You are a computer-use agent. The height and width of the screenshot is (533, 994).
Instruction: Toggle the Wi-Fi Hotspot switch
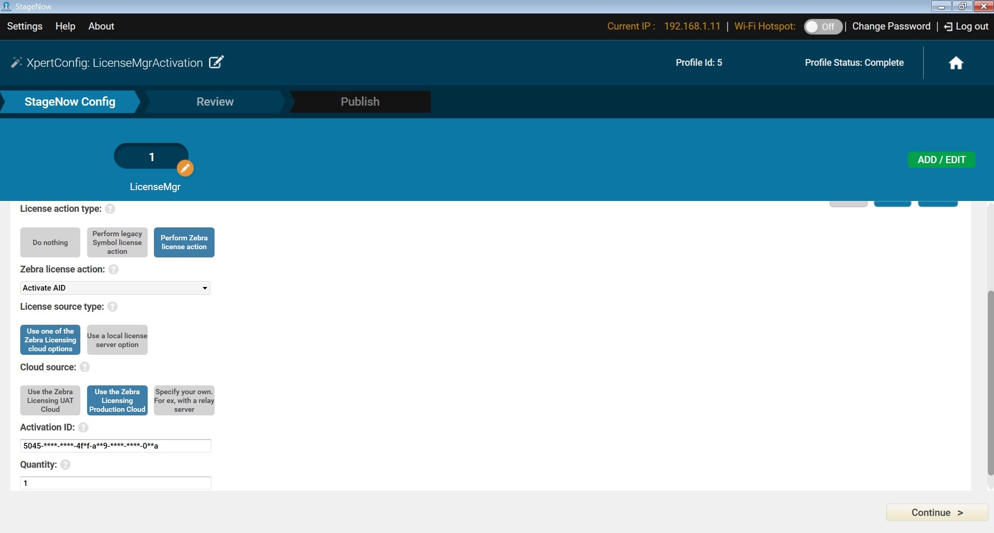(x=823, y=26)
